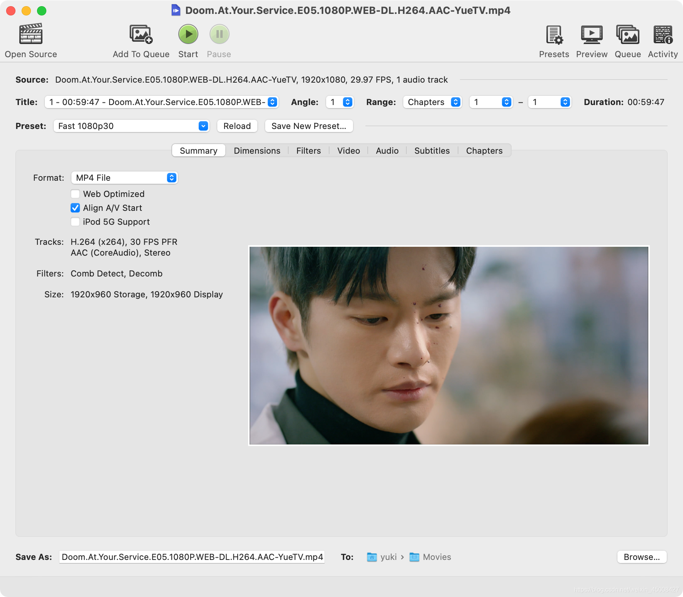Click the Movies folder icon in path
683x597 pixels.
click(x=414, y=557)
